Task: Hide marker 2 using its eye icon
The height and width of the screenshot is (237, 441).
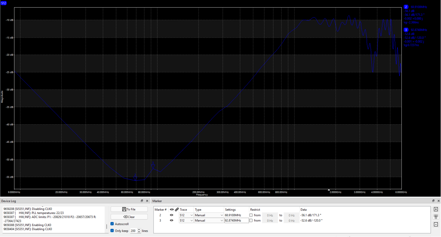Action: (x=172, y=215)
